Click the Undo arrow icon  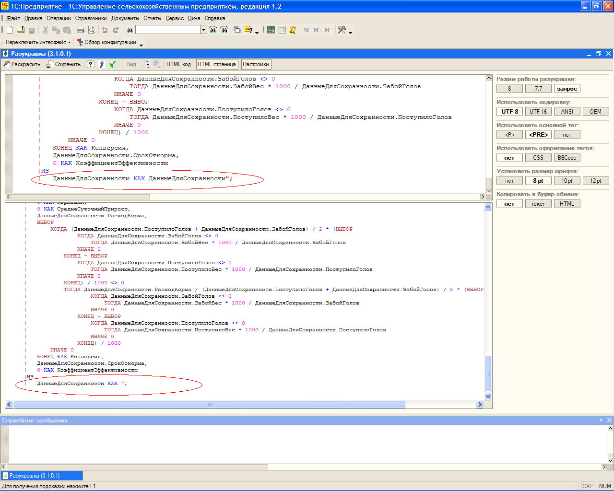pos(105,30)
